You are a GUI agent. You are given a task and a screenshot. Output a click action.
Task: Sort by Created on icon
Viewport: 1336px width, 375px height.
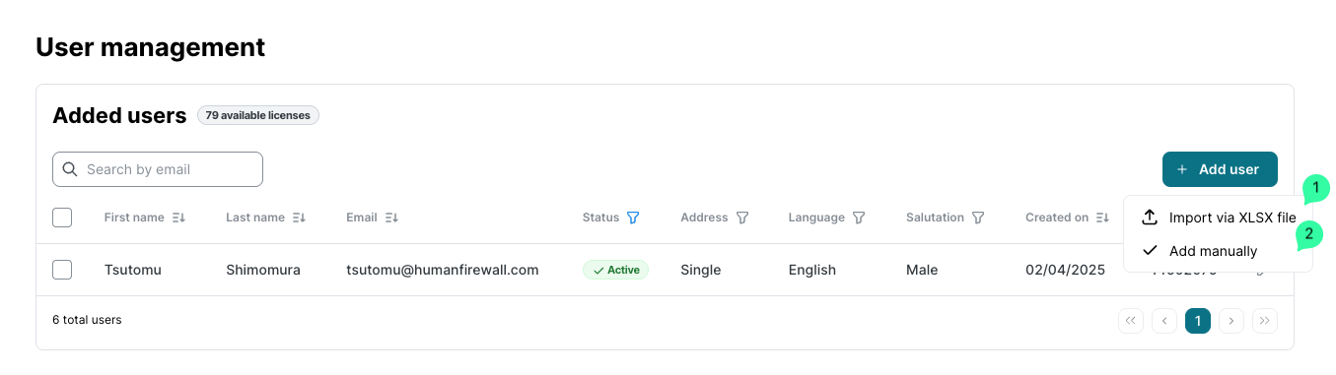(1102, 218)
